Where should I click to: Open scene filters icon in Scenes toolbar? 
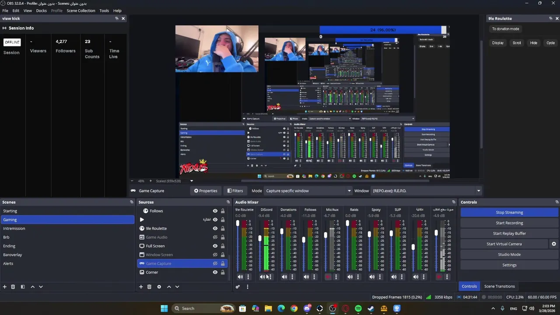coord(23,287)
